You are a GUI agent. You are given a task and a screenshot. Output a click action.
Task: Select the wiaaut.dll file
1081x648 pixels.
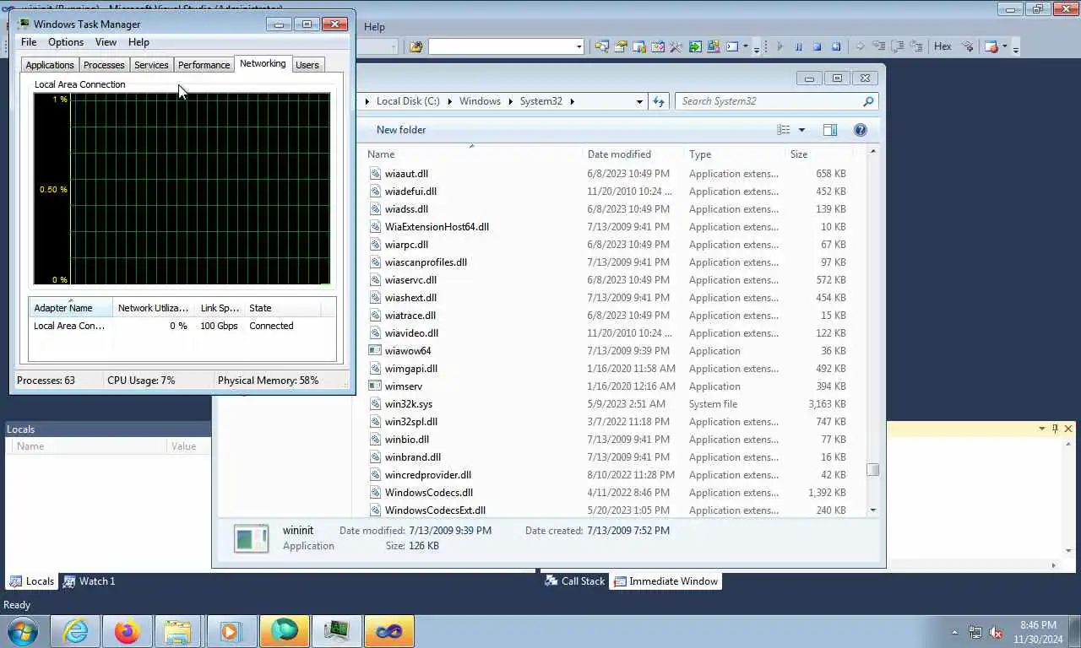point(608,174)
